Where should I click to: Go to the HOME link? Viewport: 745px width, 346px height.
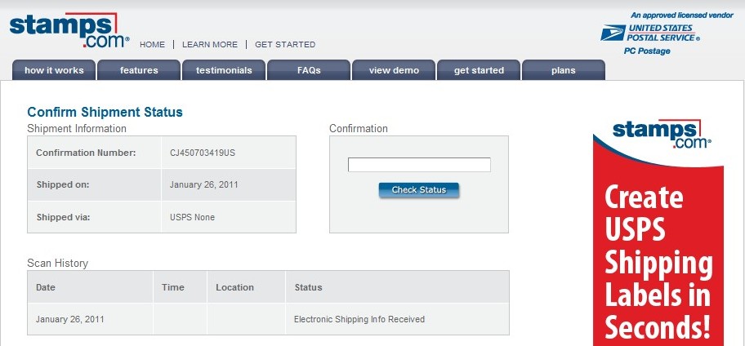(152, 45)
